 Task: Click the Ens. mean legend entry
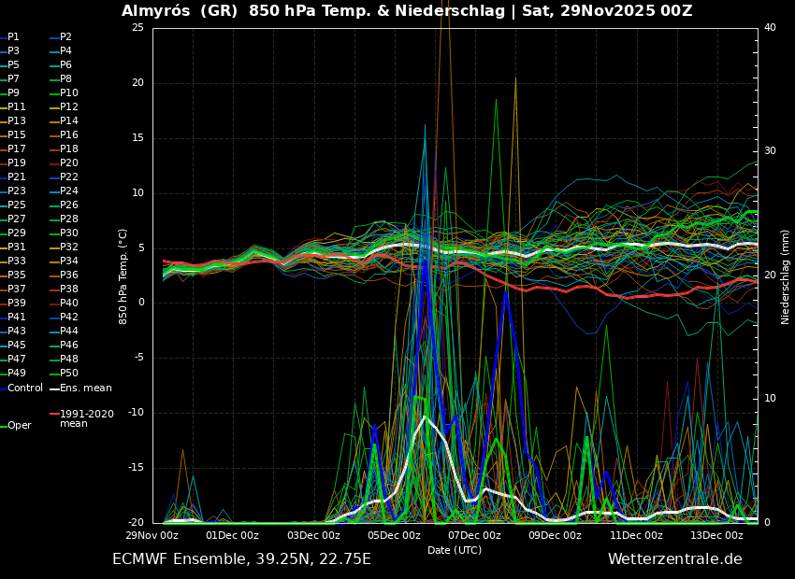pyautogui.click(x=85, y=388)
